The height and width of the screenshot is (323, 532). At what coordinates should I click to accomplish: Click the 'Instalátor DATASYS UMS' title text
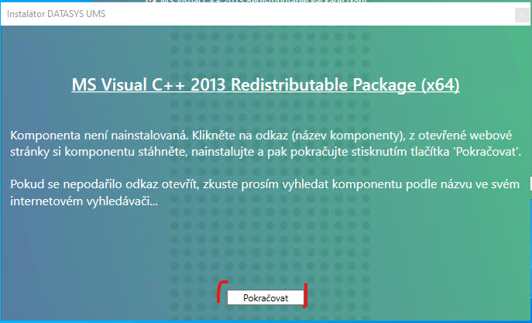[x=56, y=14]
